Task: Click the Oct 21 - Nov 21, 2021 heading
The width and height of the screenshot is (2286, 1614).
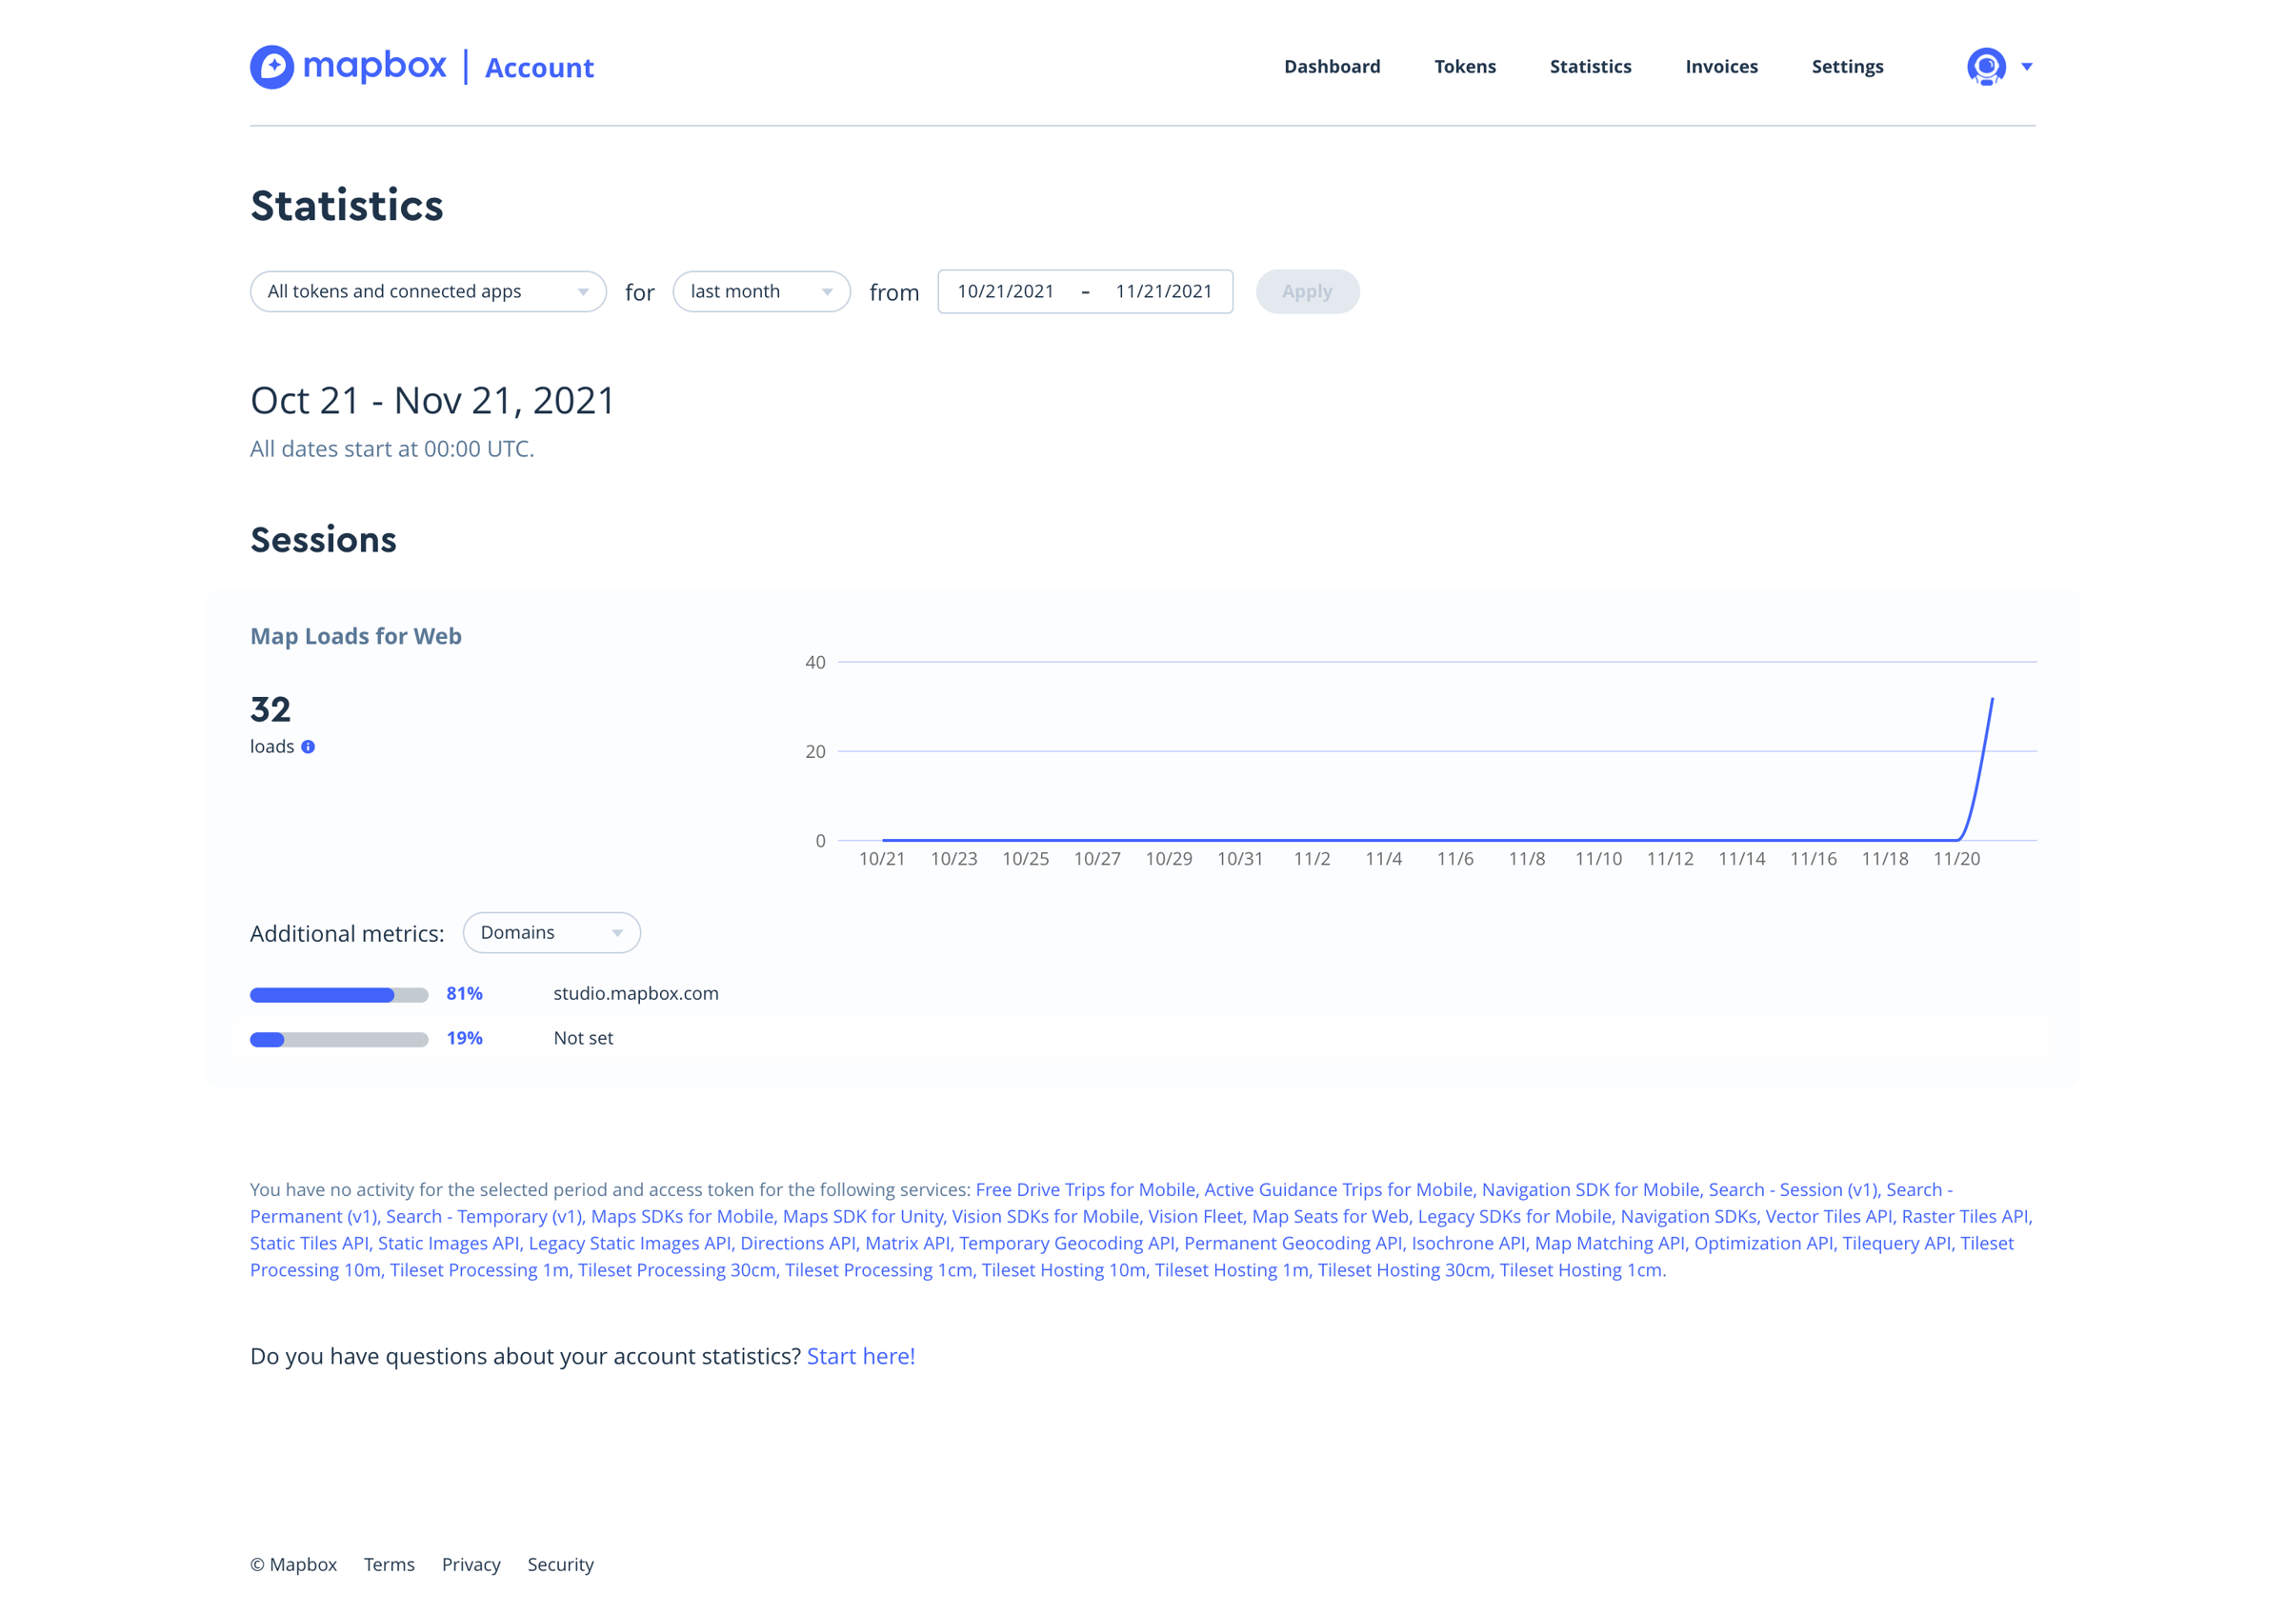Action: click(x=432, y=400)
